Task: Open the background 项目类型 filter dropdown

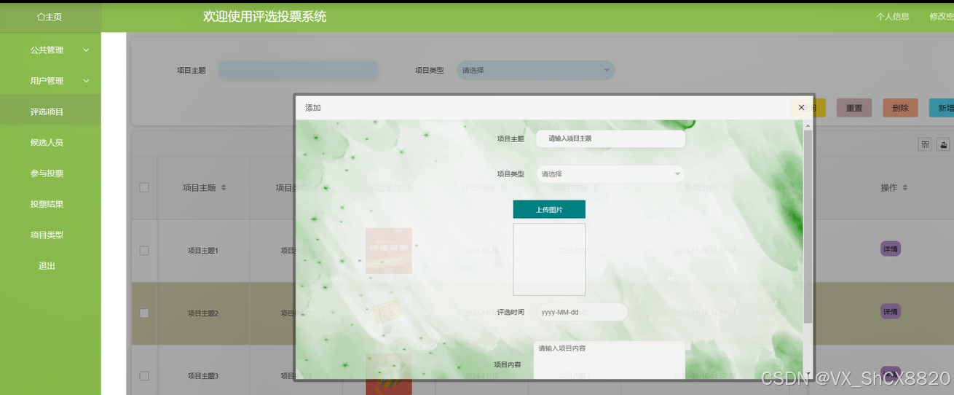Action: (535, 70)
